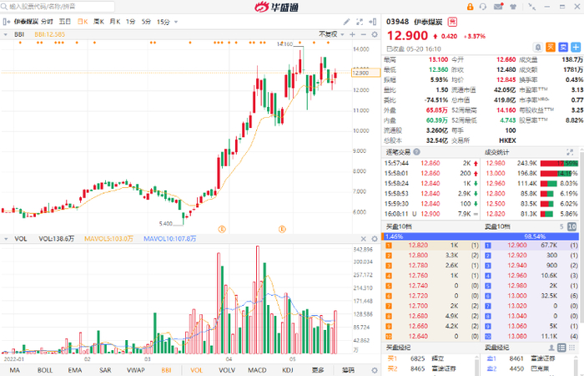Screen dimensions: 584x376
Task: Zoom in chart with plus icon
Action: (x=352, y=34)
